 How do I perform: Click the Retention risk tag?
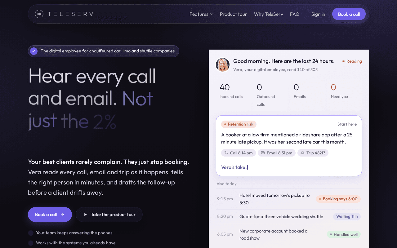239,124
